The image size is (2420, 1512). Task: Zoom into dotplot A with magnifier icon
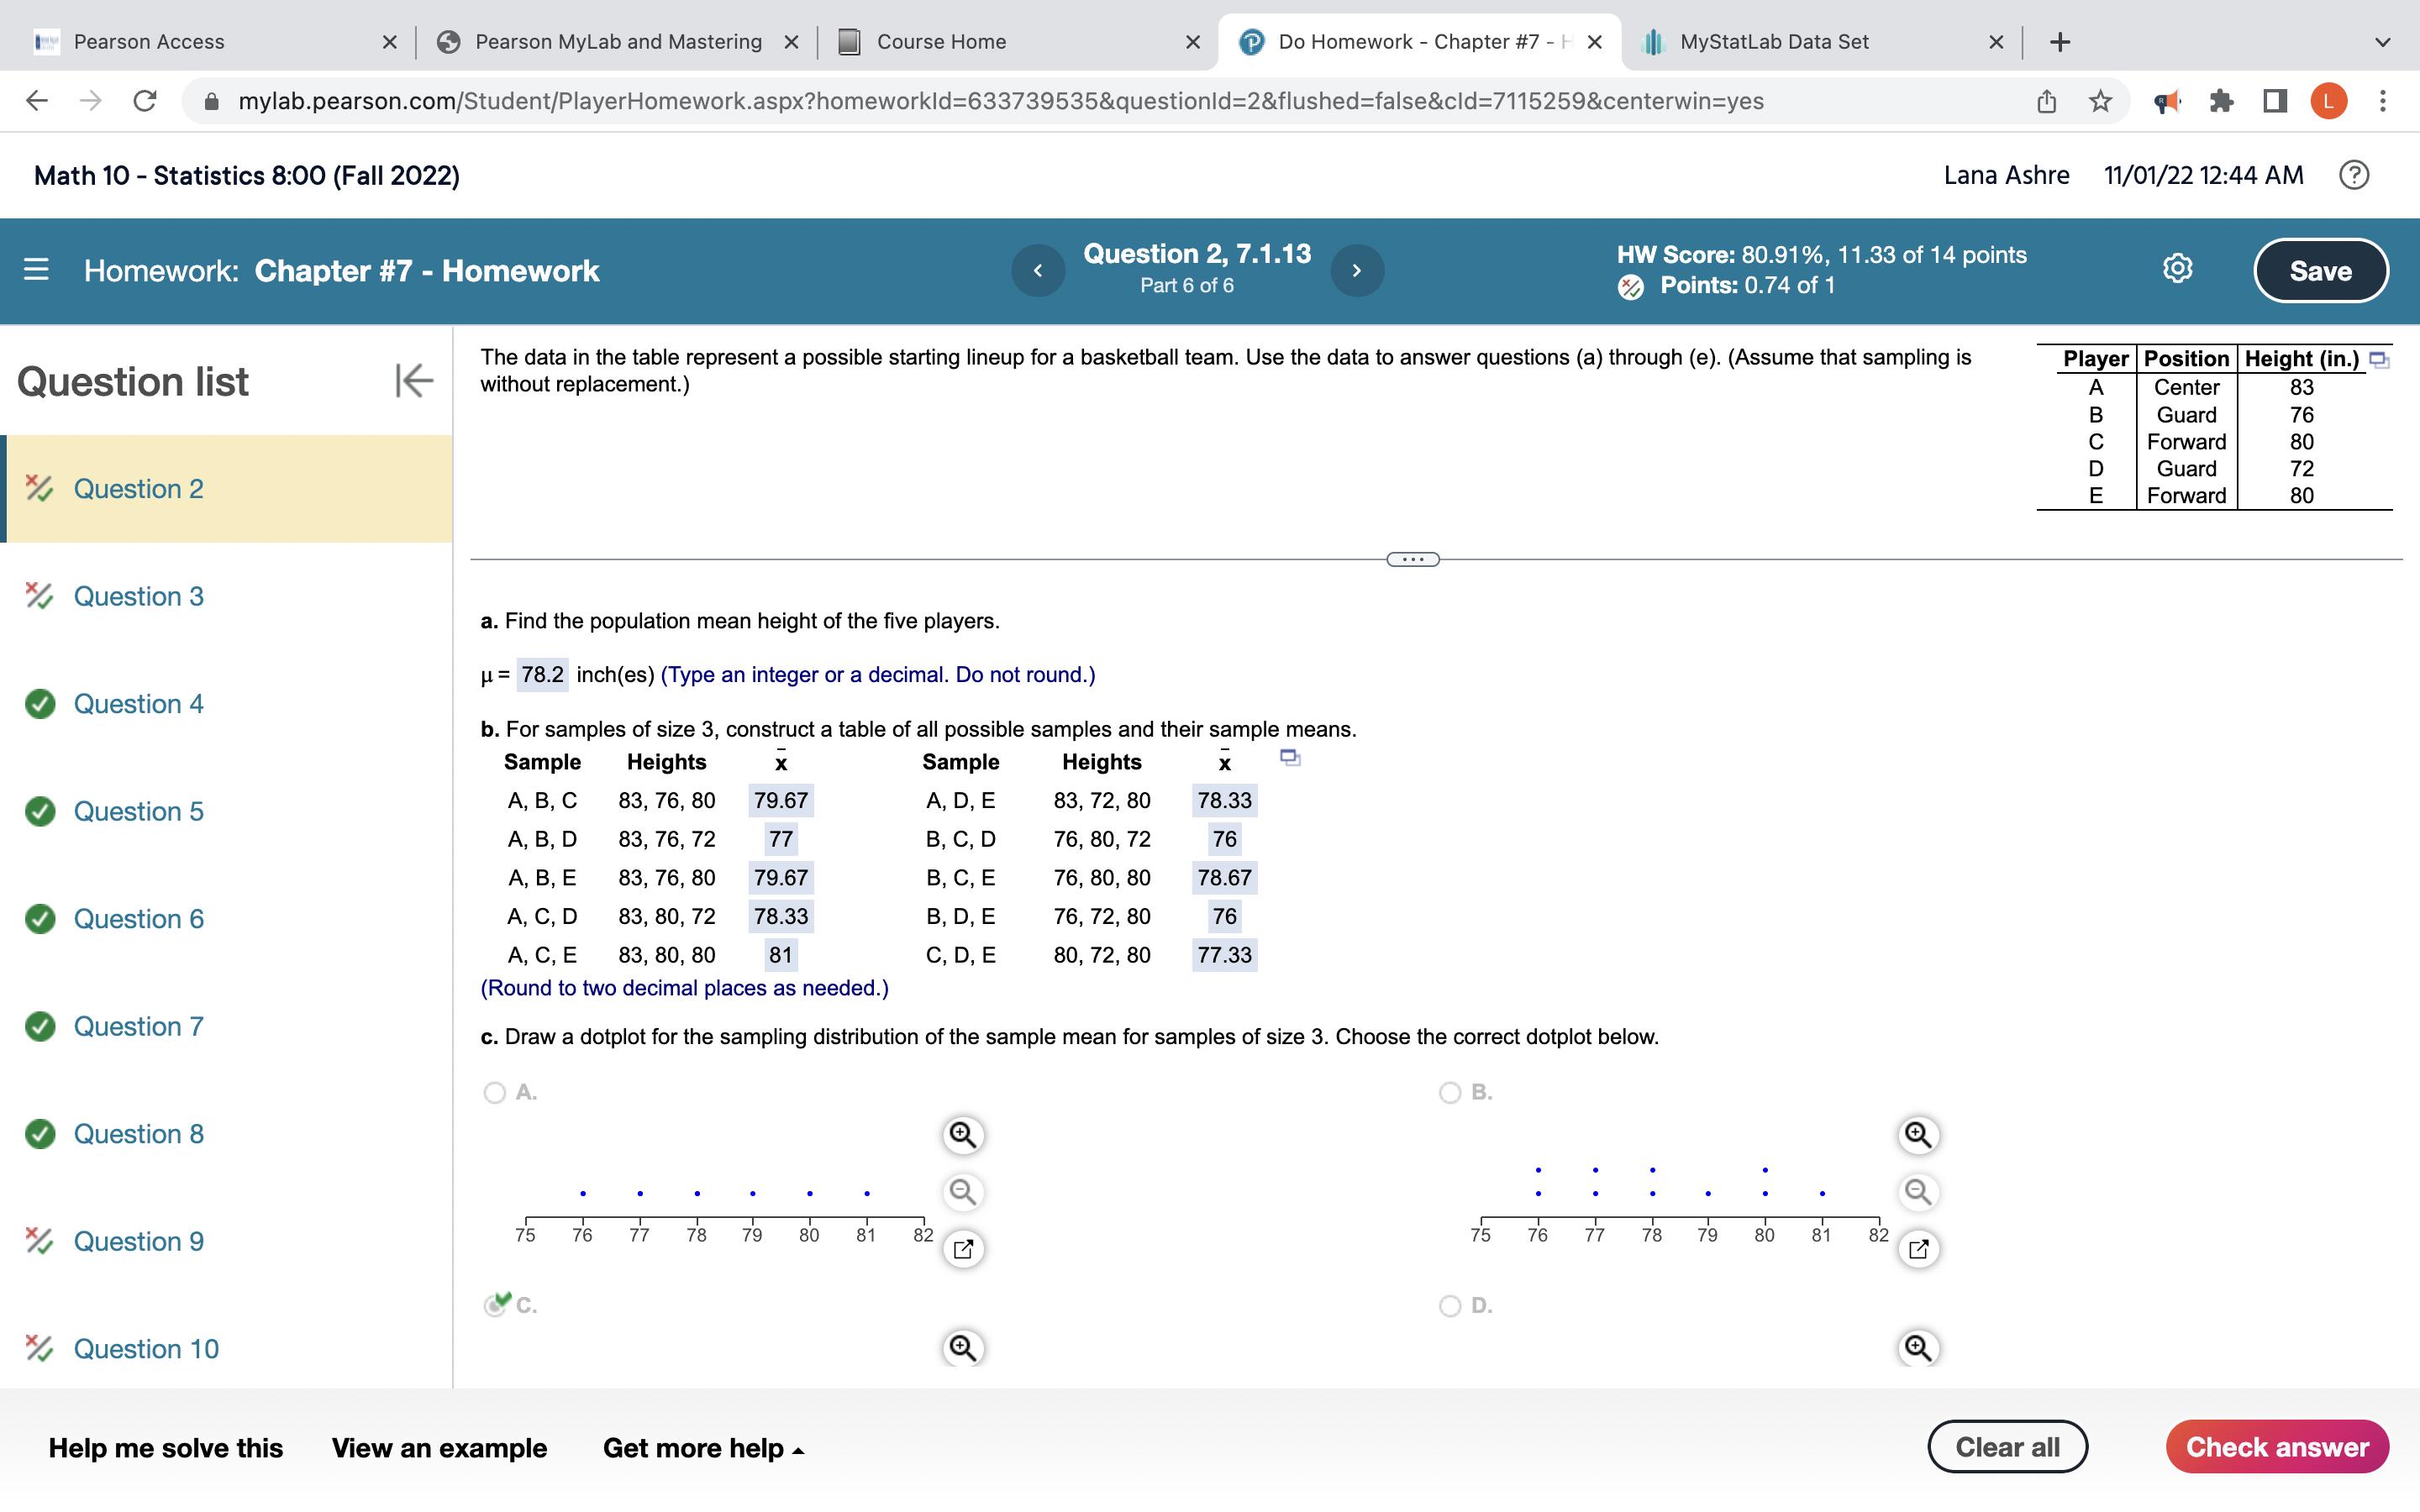tap(962, 1135)
